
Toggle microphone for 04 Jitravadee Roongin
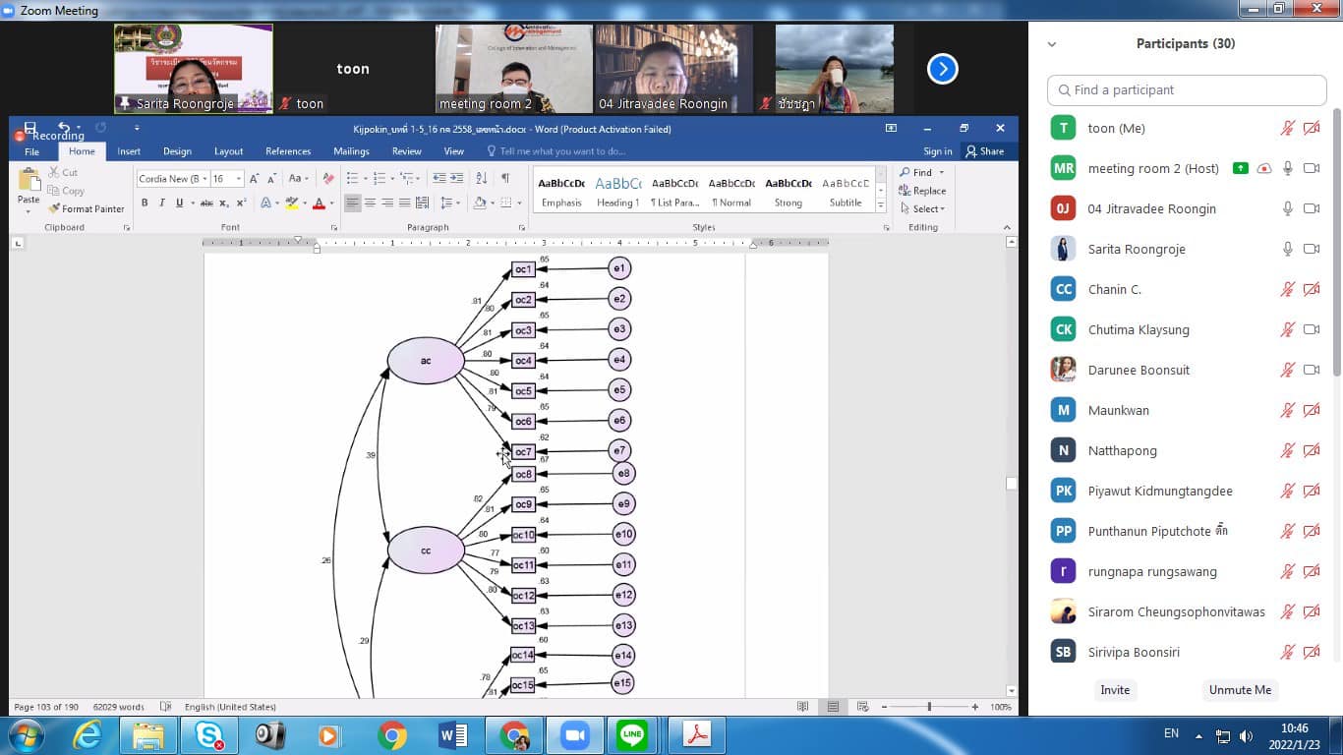point(1287,208)
